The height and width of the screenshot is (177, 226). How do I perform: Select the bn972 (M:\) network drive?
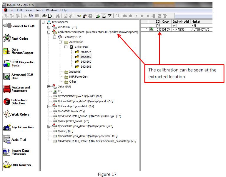point(80,96)
